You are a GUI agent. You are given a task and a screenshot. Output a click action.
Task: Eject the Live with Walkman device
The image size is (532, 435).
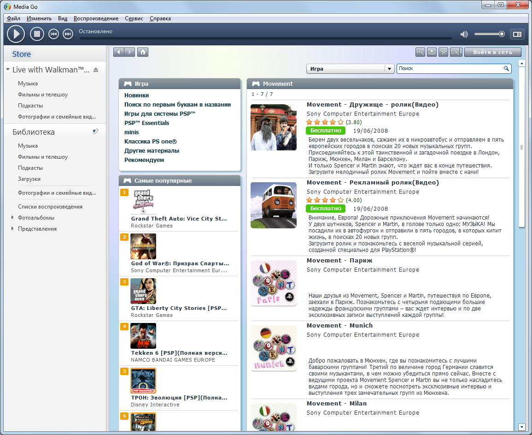[x=96, y=70]
